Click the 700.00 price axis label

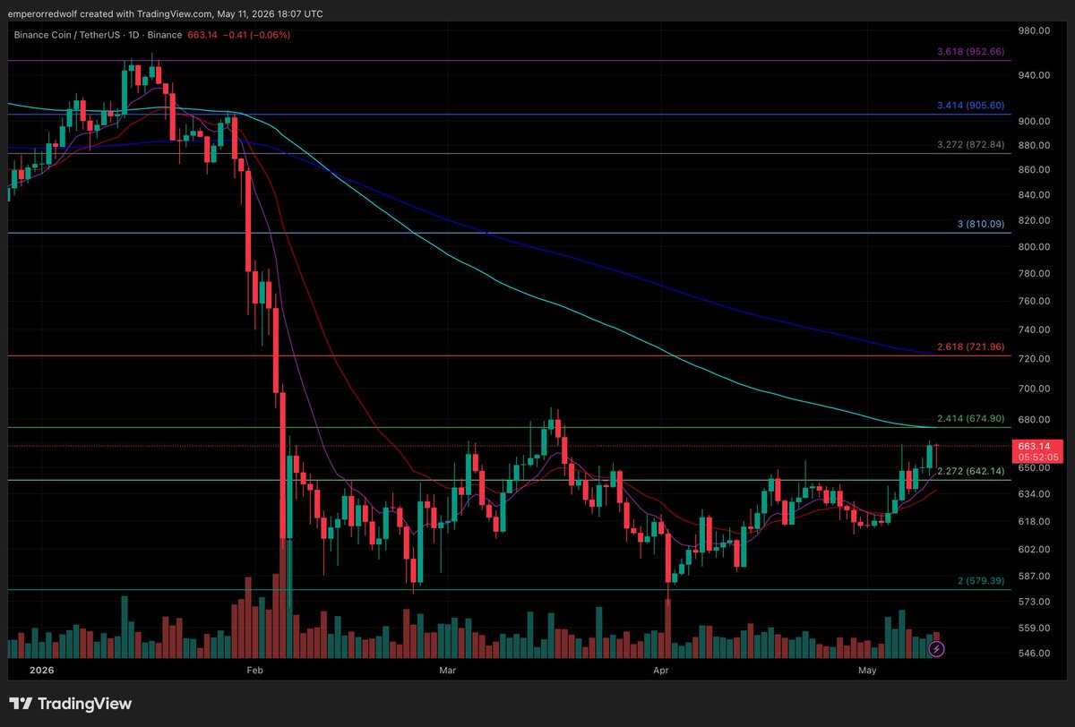coord(1033,389)
